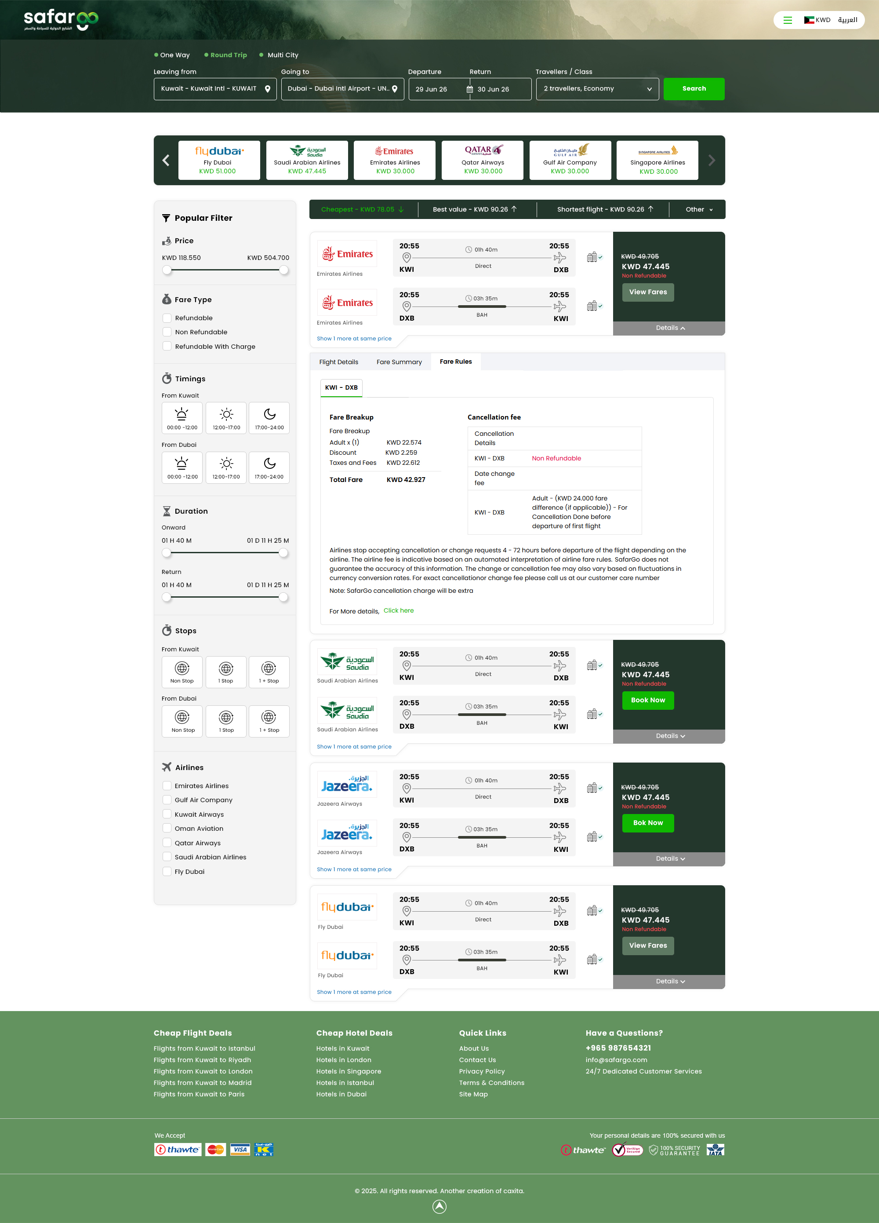Screen dimensions: 879x1223
Task: Open the Flight Details tab
Action: pos(338,362)
